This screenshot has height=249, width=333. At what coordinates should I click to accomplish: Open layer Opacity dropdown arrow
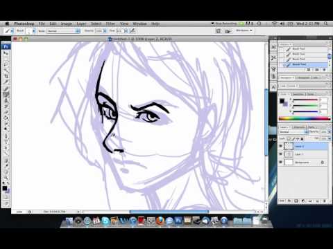330,132
